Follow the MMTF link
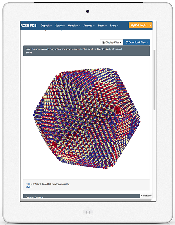The image size is (175, 225). 29,187
